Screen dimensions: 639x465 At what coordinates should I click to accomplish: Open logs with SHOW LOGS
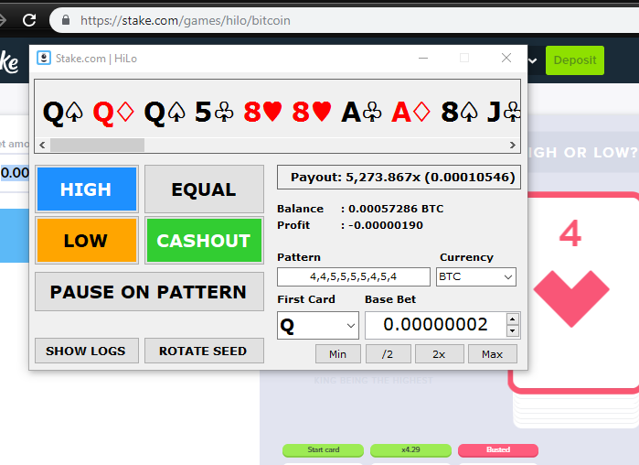pos(87,351)
